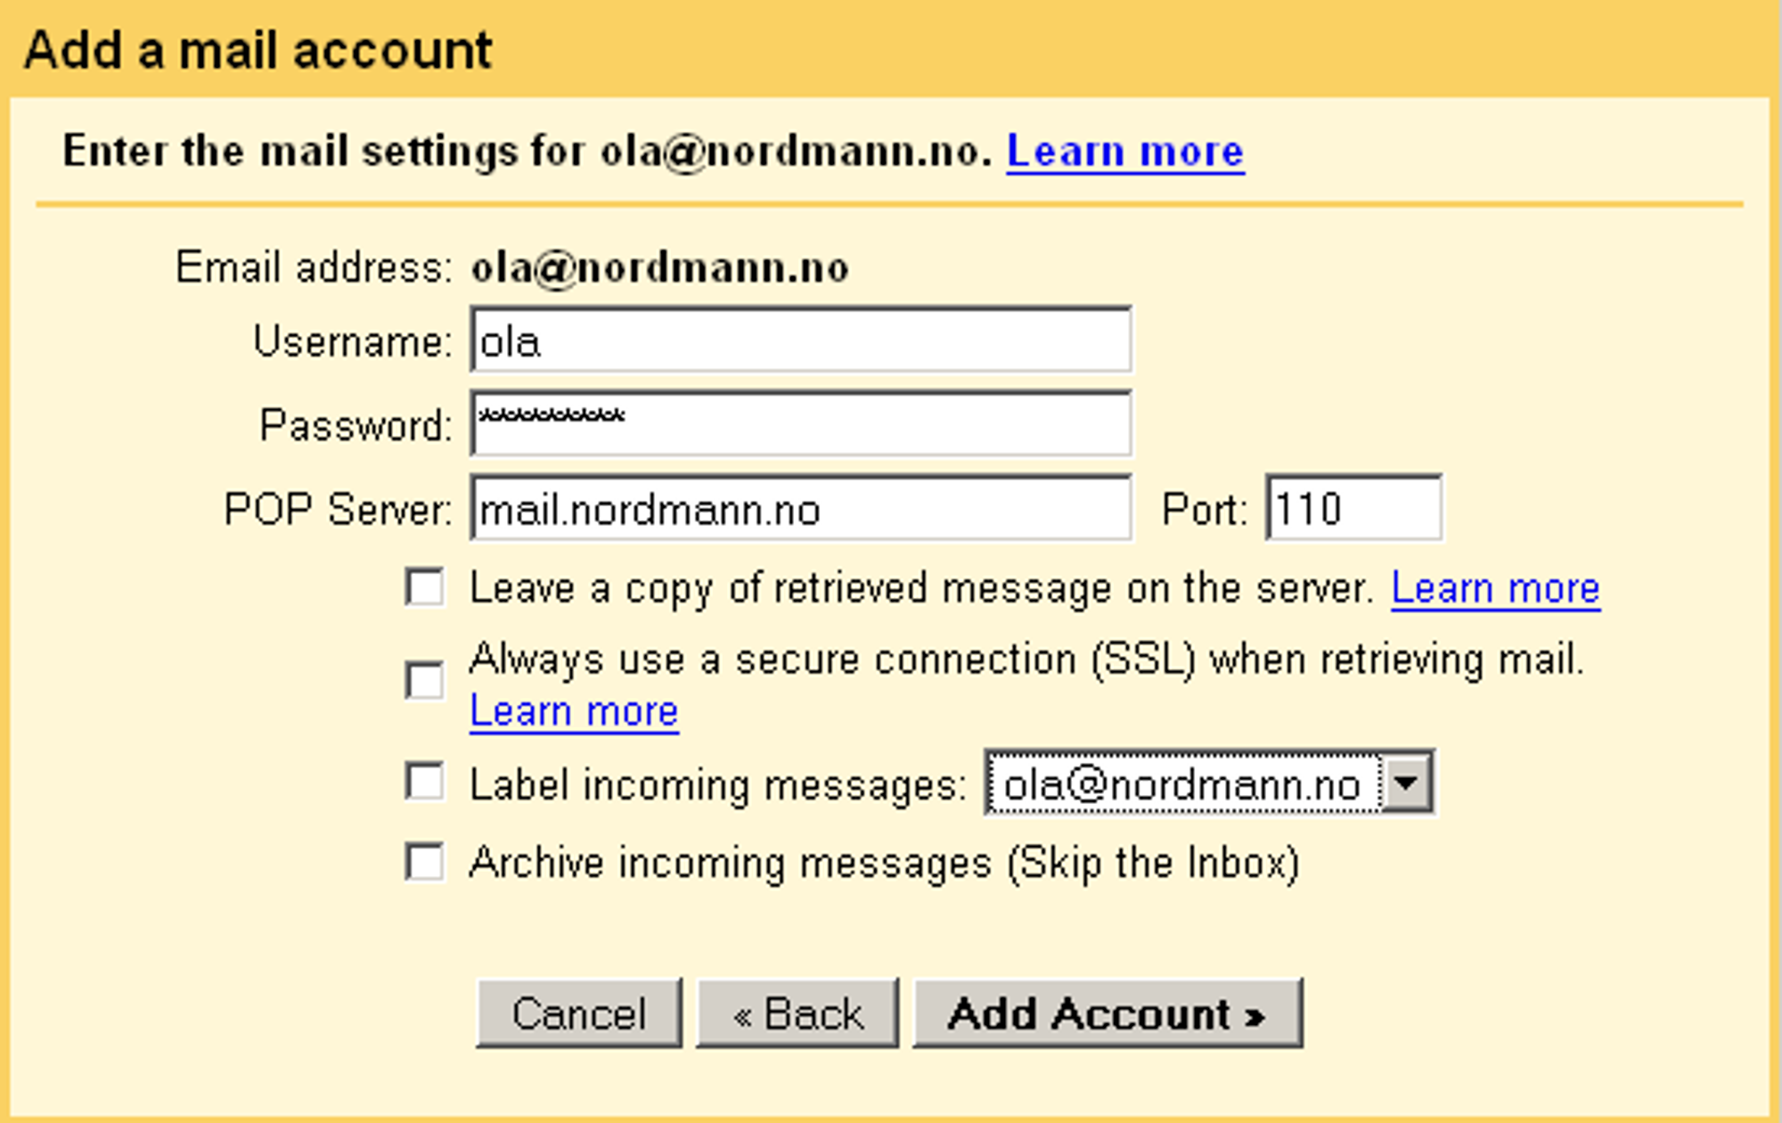Open 'Learn more' link beside the mail settings heading
This screenshot has width=1782, height=1123.
1125,151
